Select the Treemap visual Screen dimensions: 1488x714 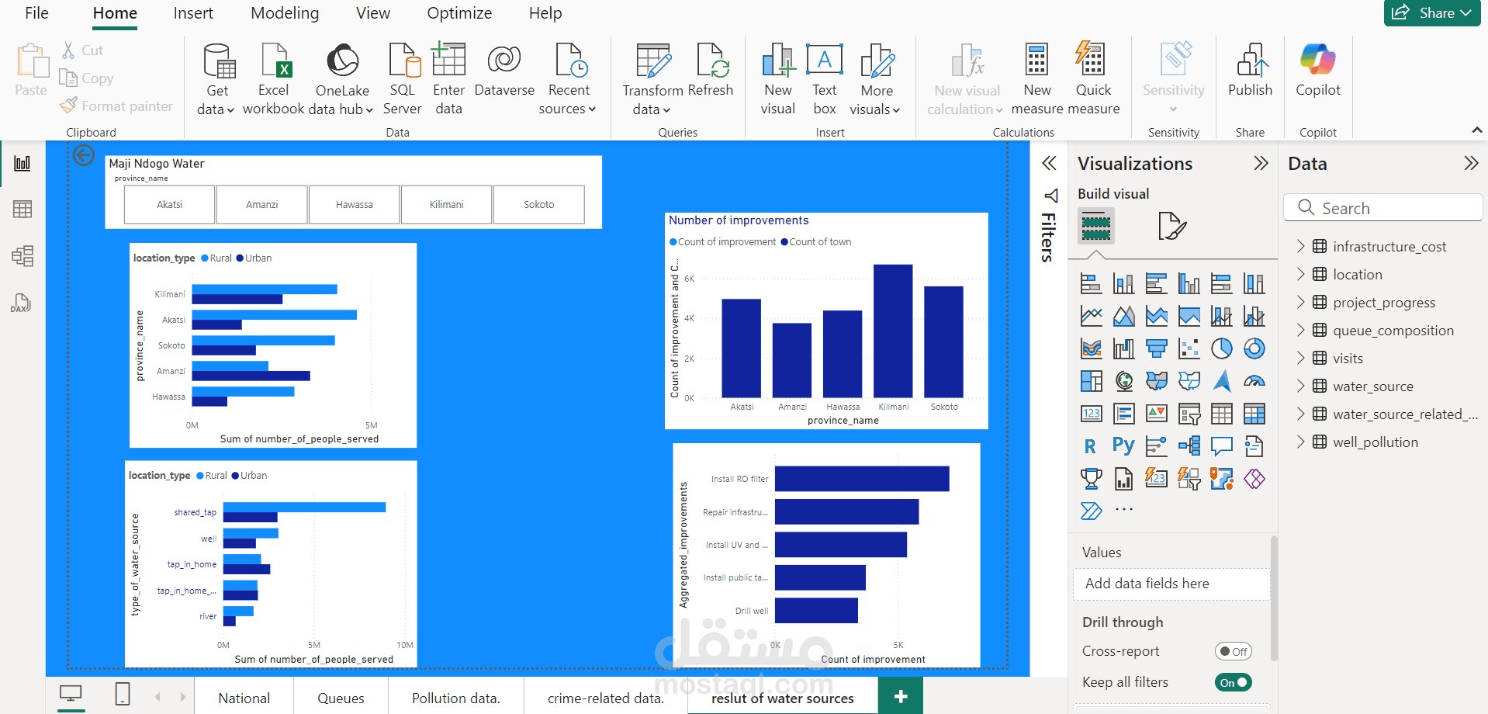1091,381
